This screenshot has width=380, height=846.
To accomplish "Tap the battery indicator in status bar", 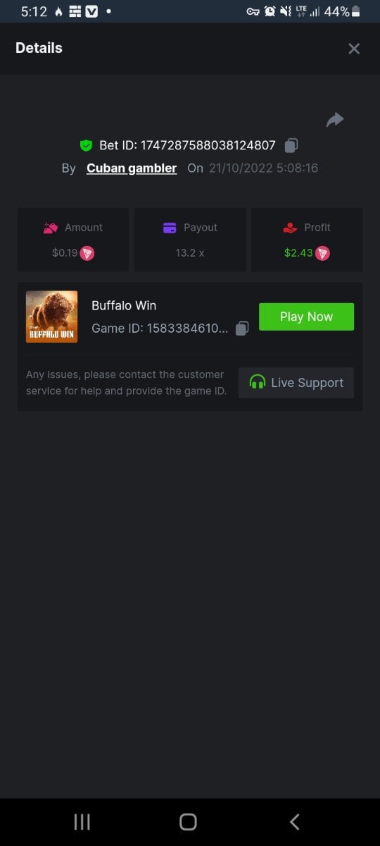I will (356, 11).
